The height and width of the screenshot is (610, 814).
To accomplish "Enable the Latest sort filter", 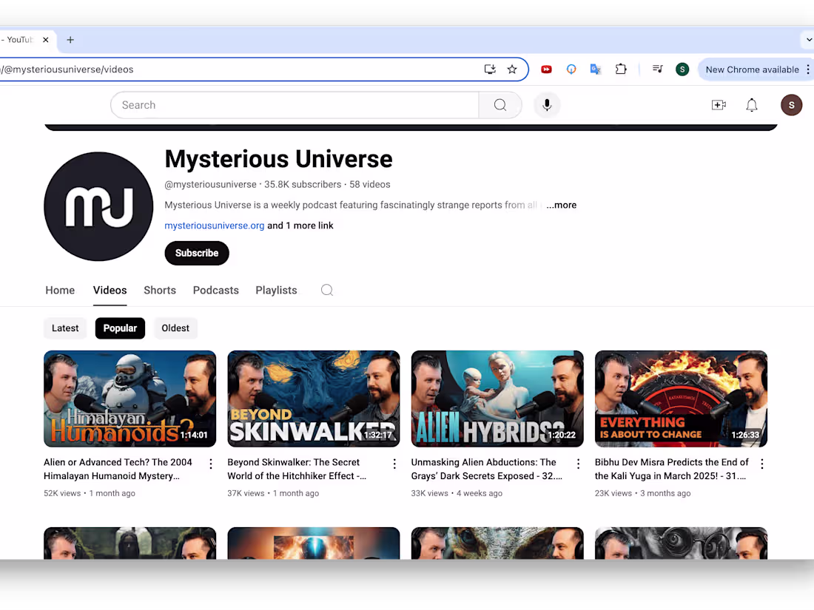I will click(65, 328).
